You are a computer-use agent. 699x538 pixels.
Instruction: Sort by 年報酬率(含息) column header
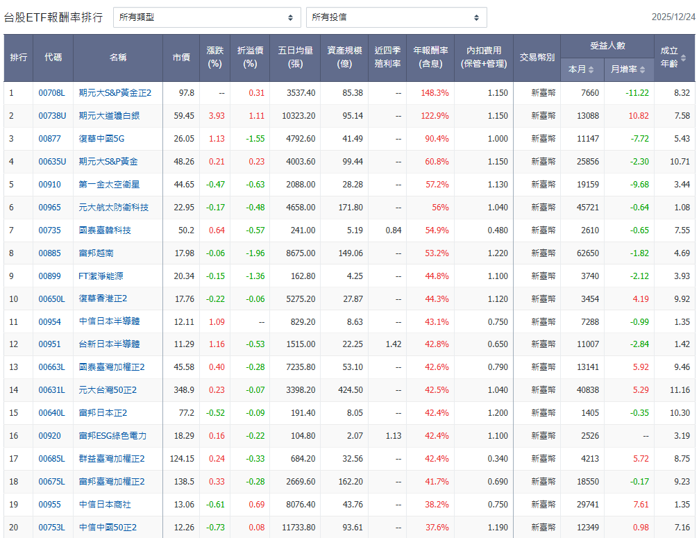430,58
